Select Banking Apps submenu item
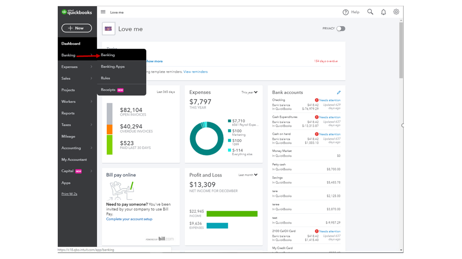 [121, 67]
